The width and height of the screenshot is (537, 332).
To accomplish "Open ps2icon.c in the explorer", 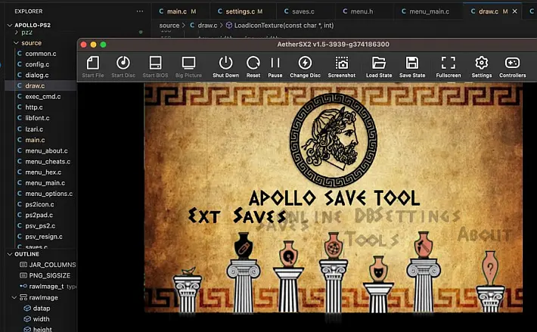I will pos(40,204).
